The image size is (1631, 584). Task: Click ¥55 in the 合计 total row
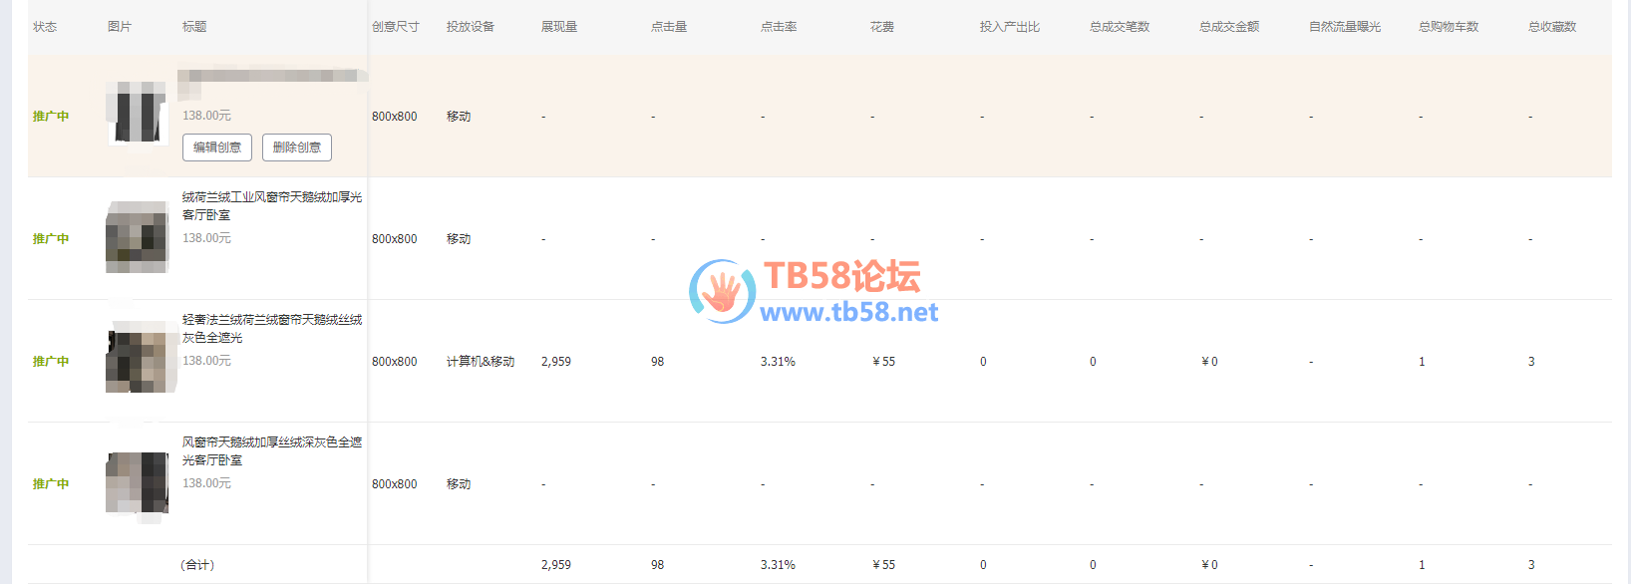tap(884, 565)
